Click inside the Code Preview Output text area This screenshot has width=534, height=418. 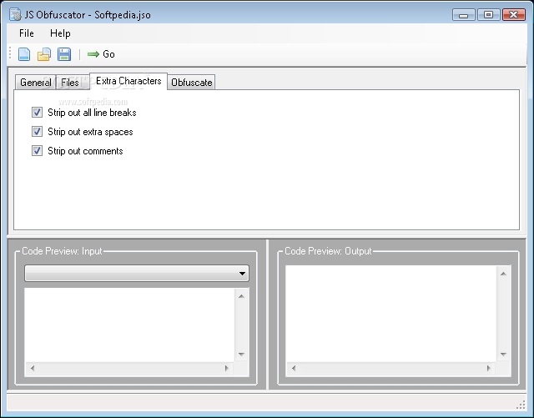(391, 314)
